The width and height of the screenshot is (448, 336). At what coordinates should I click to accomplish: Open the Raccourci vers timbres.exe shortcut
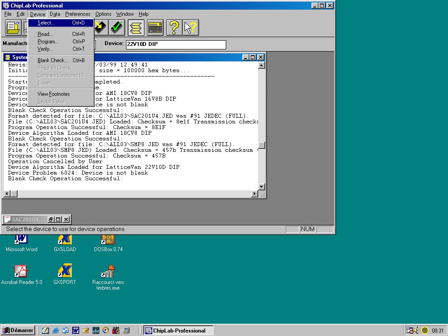point(108,277)
